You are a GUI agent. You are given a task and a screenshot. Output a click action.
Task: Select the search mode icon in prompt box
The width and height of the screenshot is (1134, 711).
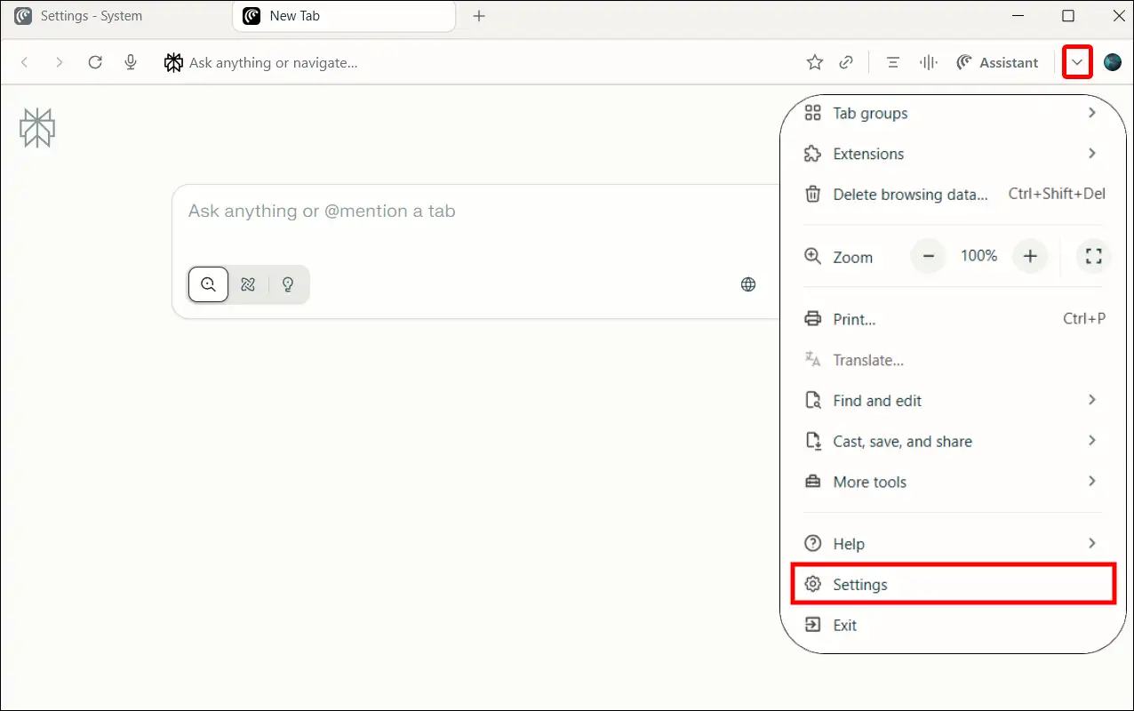click(x=209, y=284)
